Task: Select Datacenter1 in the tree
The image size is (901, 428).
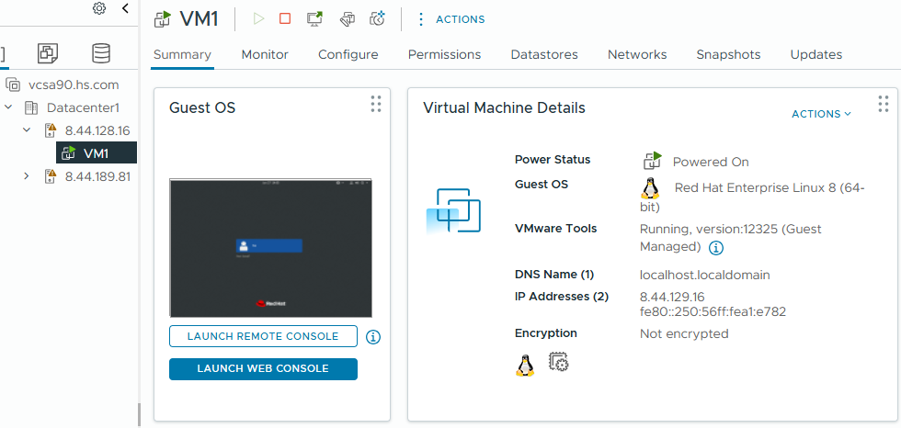Action: [83, 107]
